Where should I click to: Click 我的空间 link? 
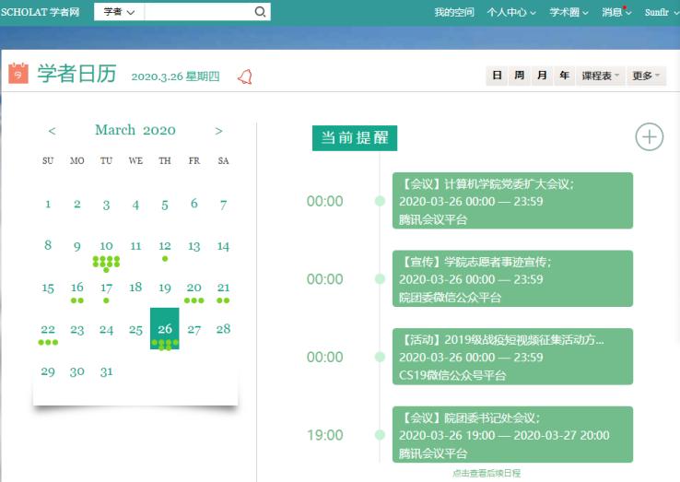point(453,12)
